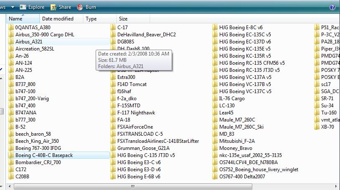Click the FA-18 folder name

point(124,120)
